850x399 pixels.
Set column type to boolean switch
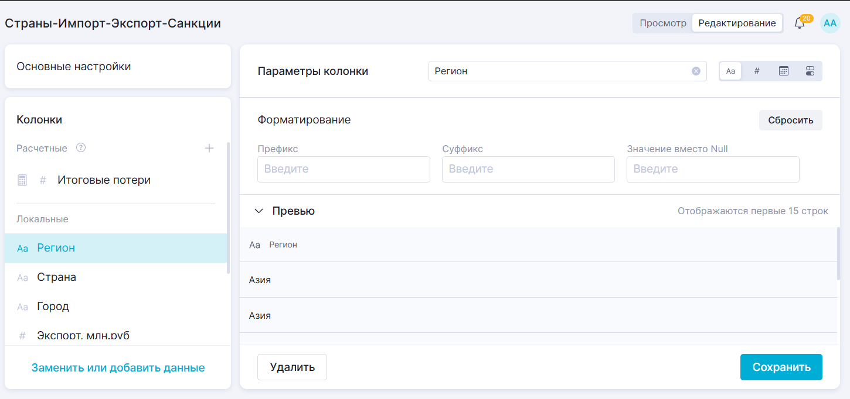(810, 71)
